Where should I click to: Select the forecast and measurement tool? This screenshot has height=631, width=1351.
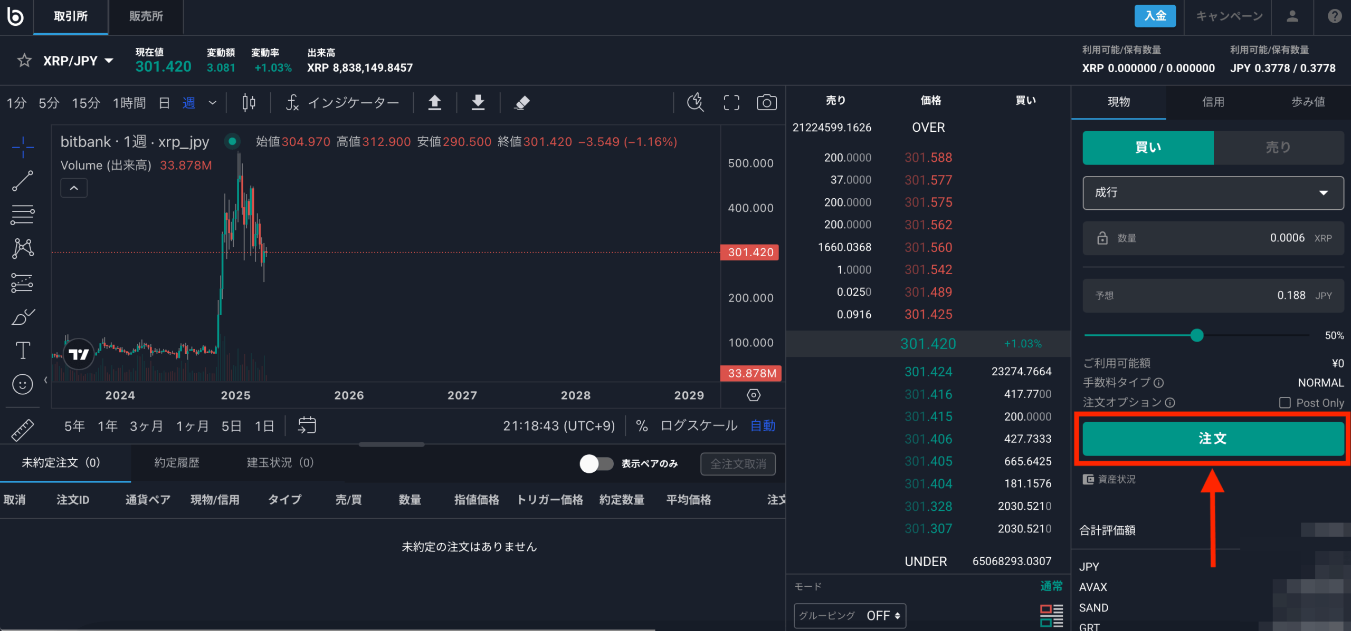[22, 283]
